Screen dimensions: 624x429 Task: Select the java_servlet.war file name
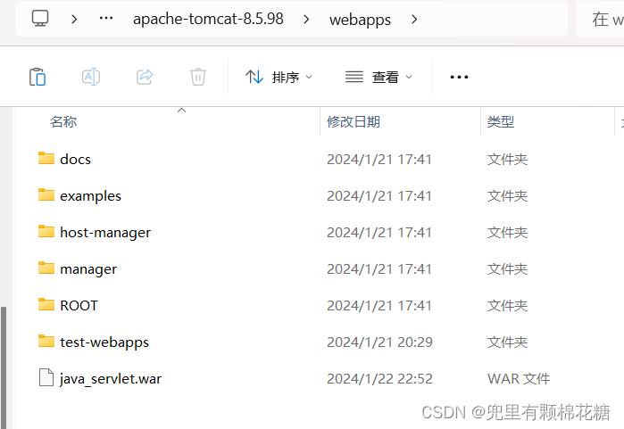coord(111,379)
